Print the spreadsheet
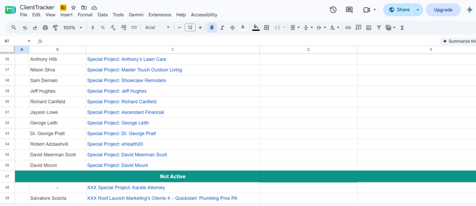Viewport: 476px width, 206px height. click(45, 27)
